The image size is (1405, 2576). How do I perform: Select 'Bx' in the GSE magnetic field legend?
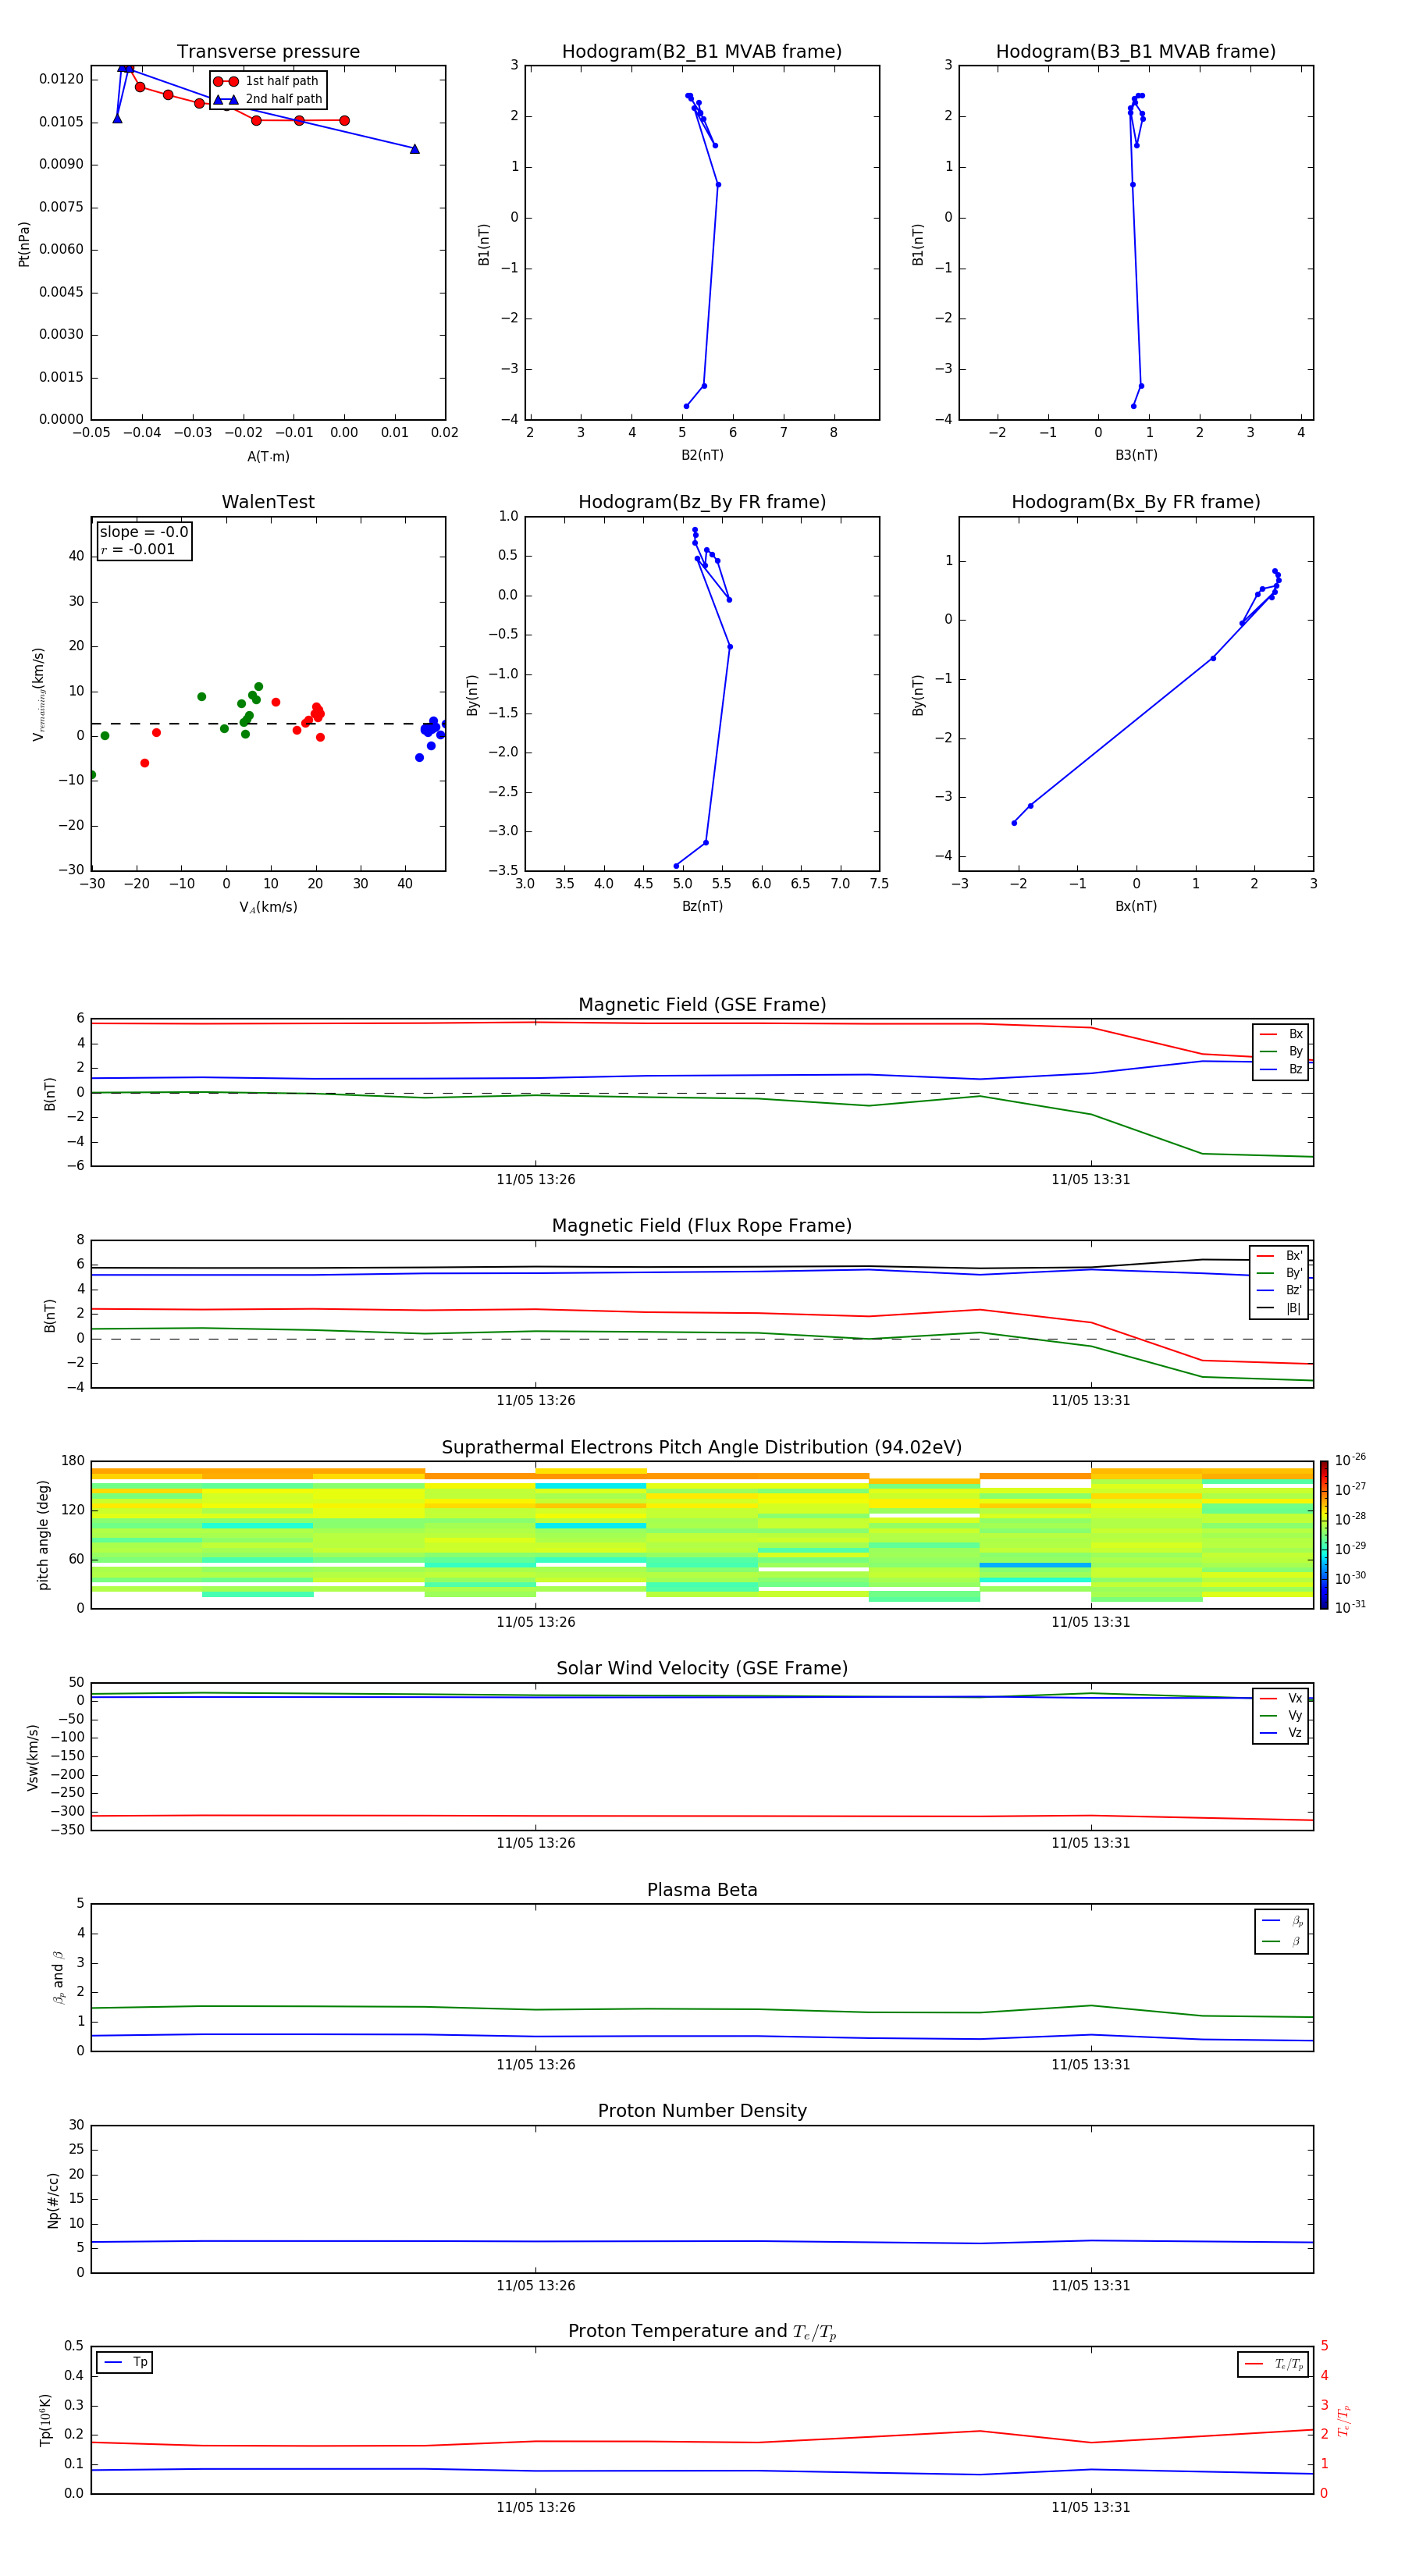(x=1281, y=1034)
